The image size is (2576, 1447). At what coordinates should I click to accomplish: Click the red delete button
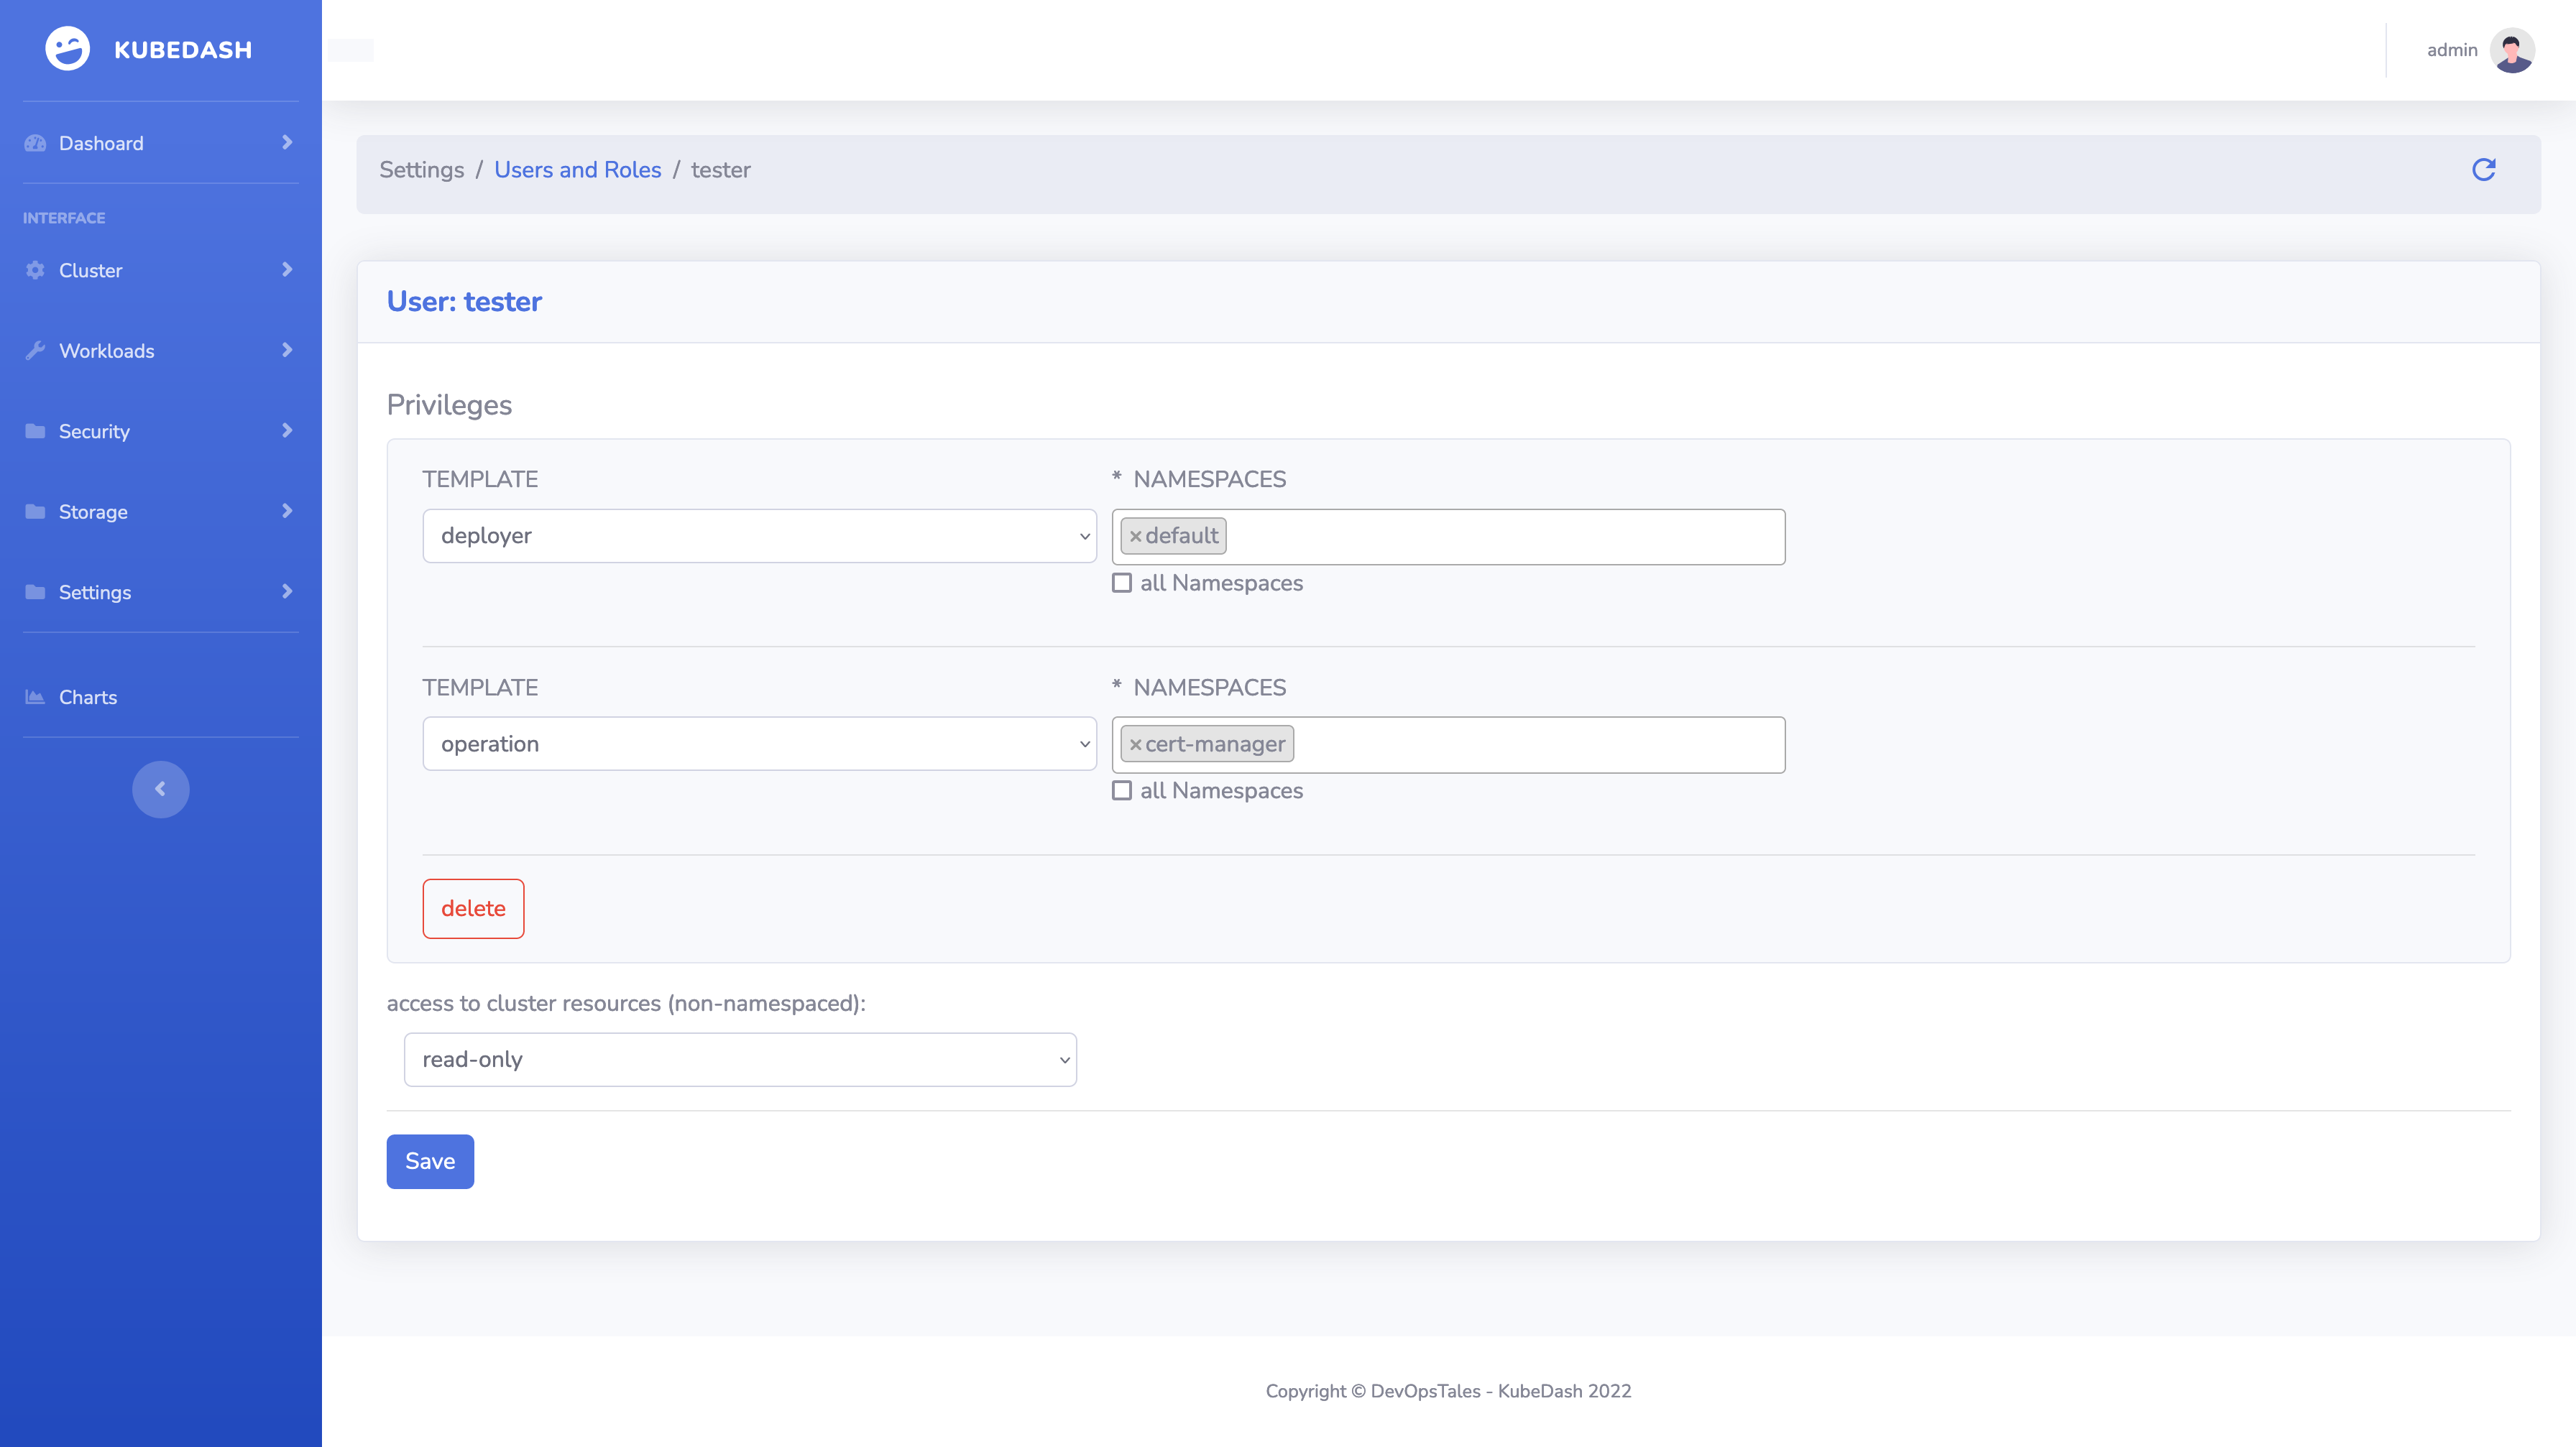[473, 908]
